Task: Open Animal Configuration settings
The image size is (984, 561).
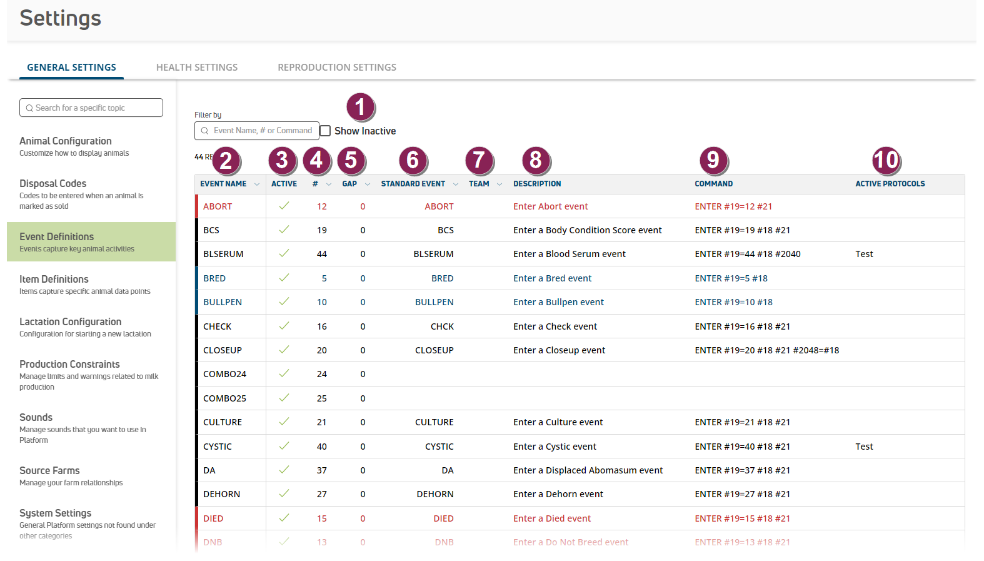Action: [x=66, y=141]
